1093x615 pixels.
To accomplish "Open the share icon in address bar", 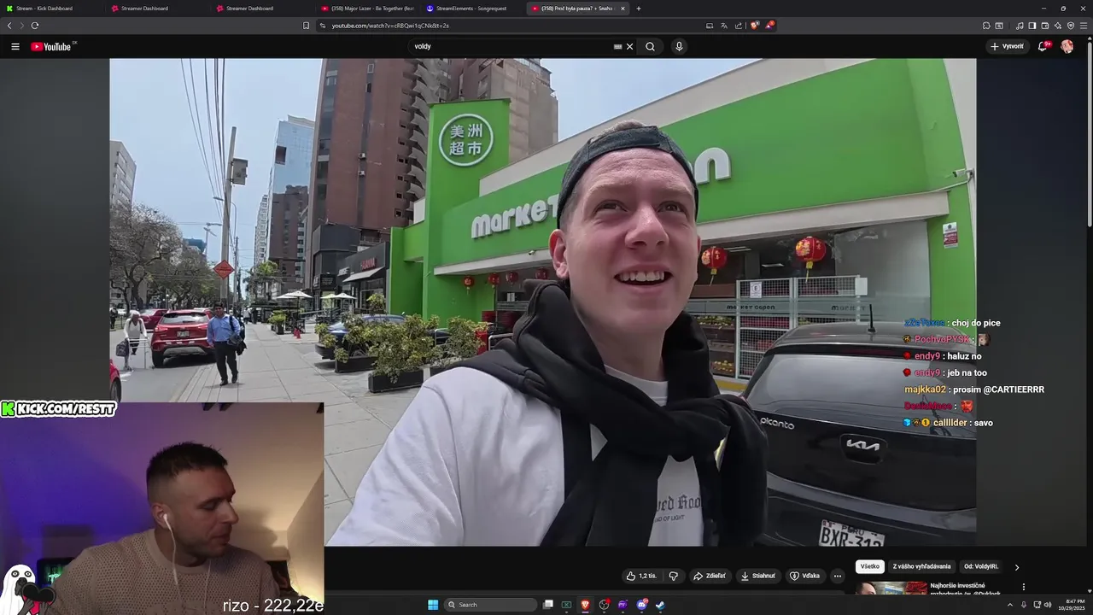I will (x=739, y=26).
